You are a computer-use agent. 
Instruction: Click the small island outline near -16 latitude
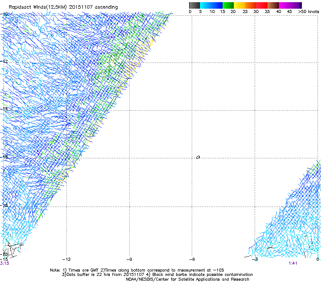click(198, 157)
